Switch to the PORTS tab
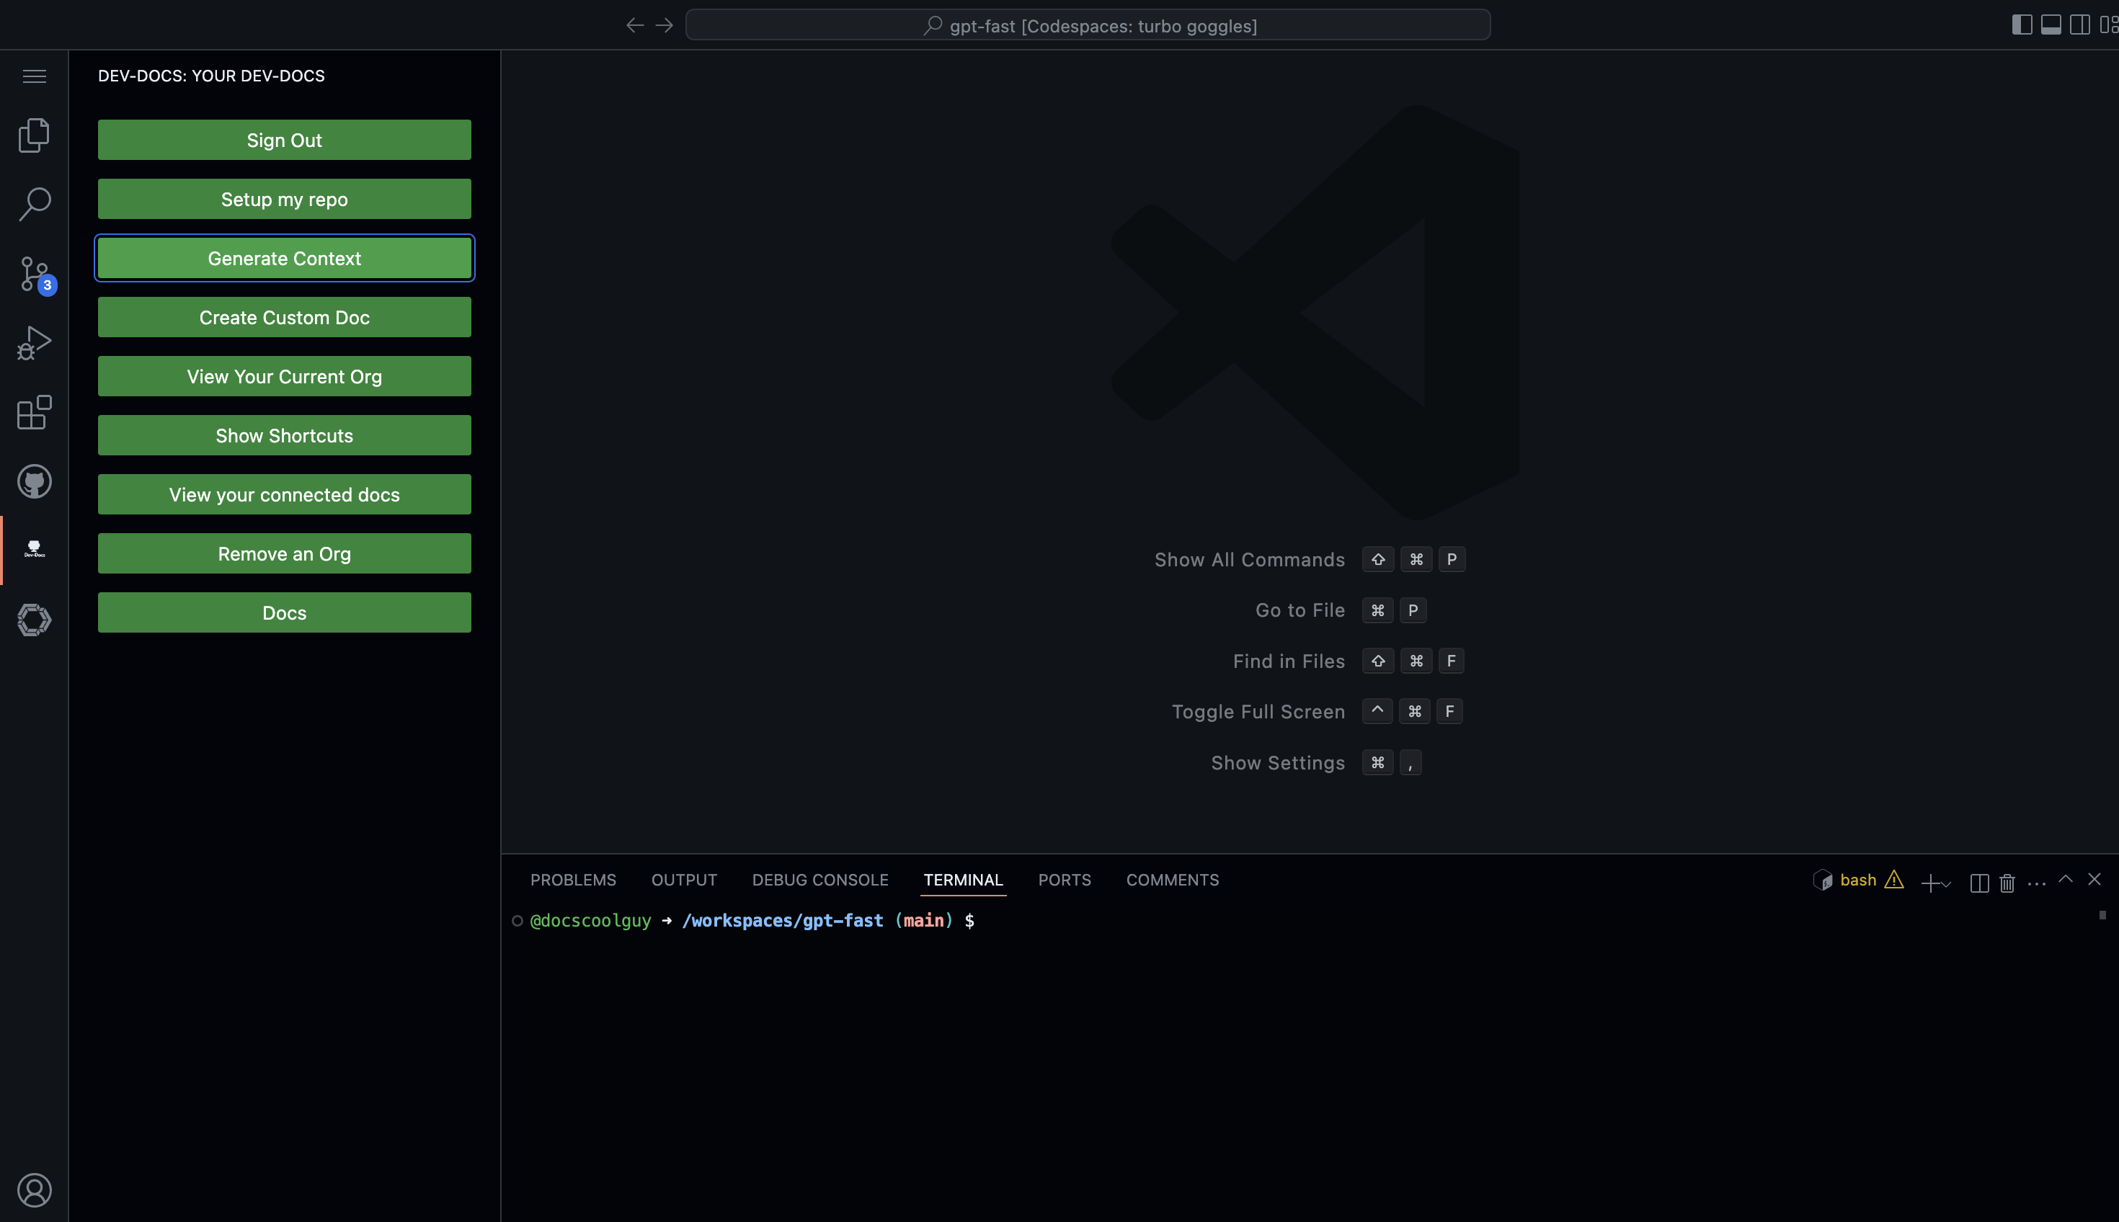Image resolution: width=2119 pixels, height=1222 pixels. coord(1064,880)
